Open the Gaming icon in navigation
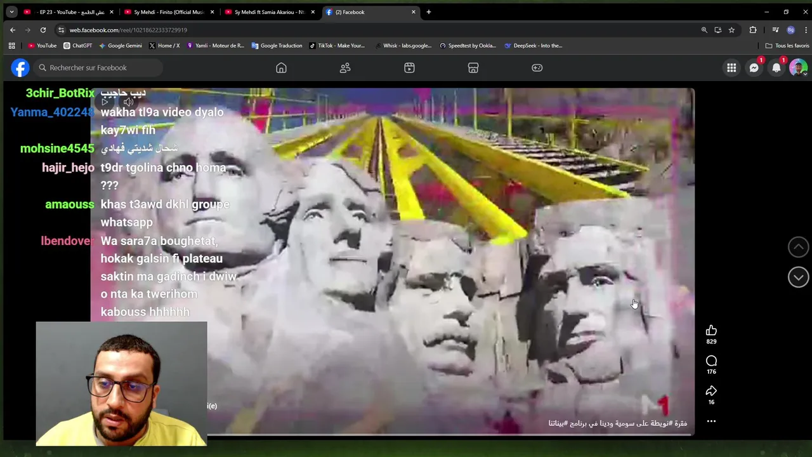The height and width of the screenshot is (457, 812). 537,68
